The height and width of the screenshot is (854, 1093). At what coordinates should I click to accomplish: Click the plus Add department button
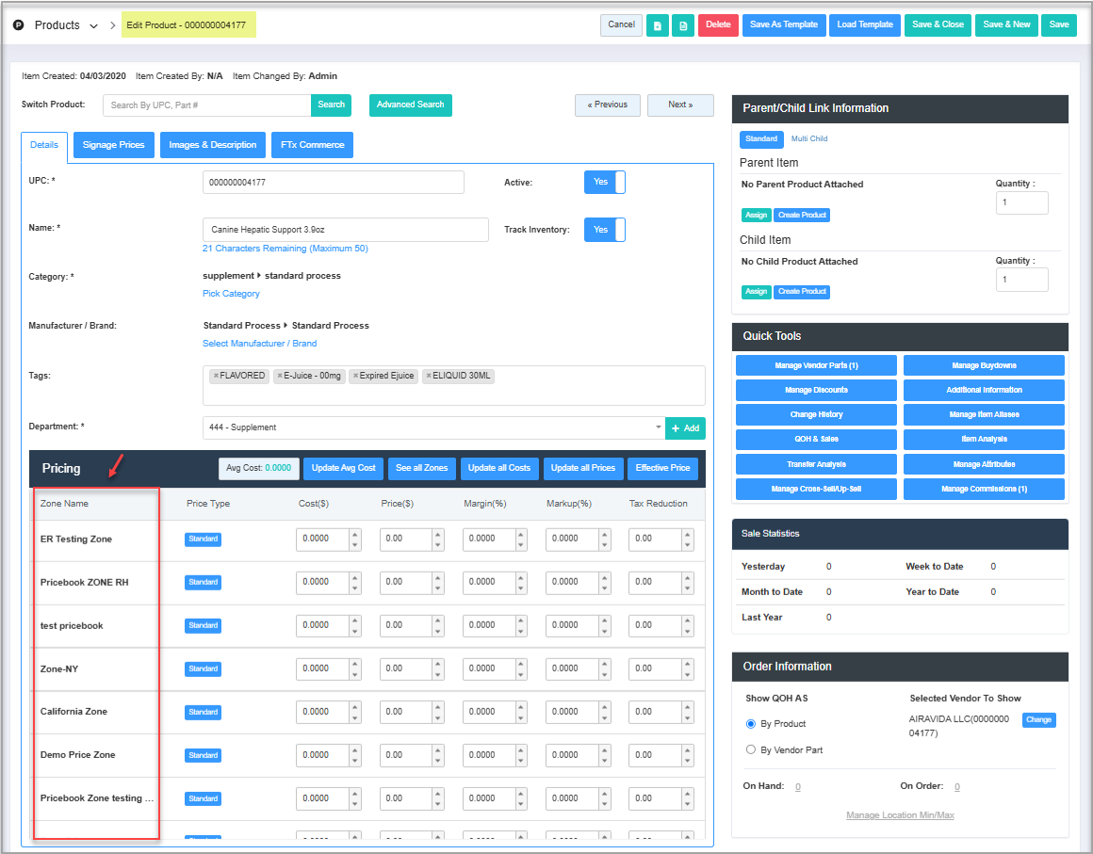click(x=685, y=428)
